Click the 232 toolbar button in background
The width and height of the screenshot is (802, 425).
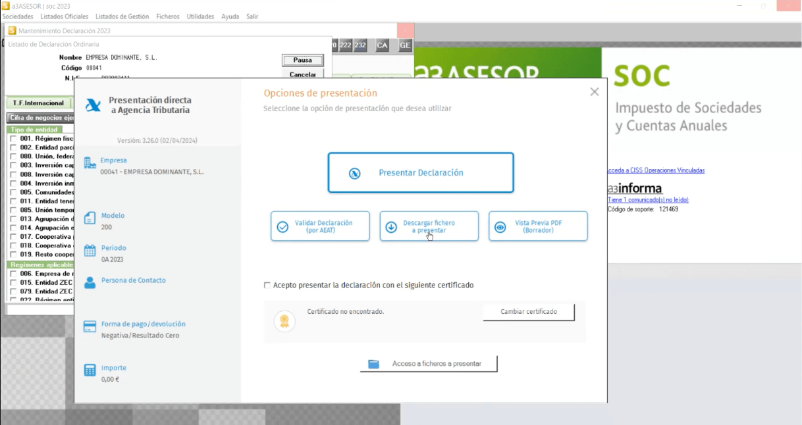[360, 45]
